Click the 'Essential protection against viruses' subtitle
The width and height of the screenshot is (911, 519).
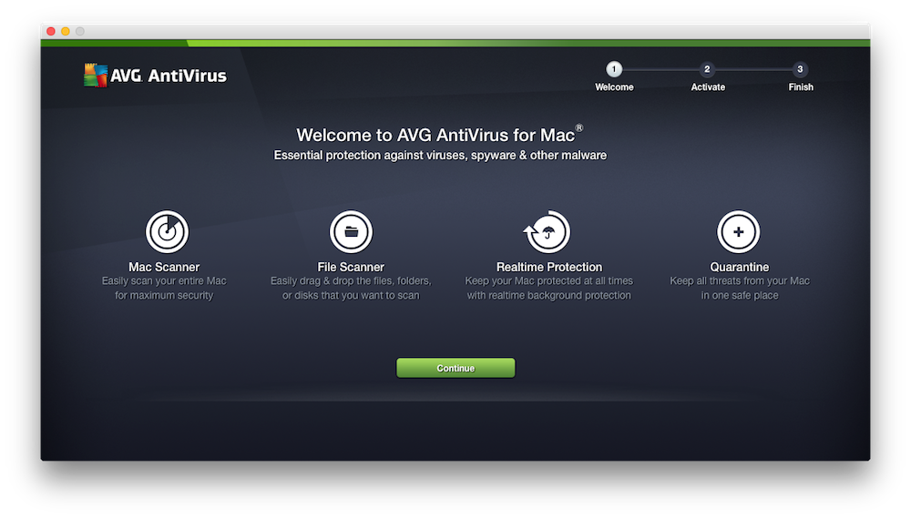coord(440,155)
